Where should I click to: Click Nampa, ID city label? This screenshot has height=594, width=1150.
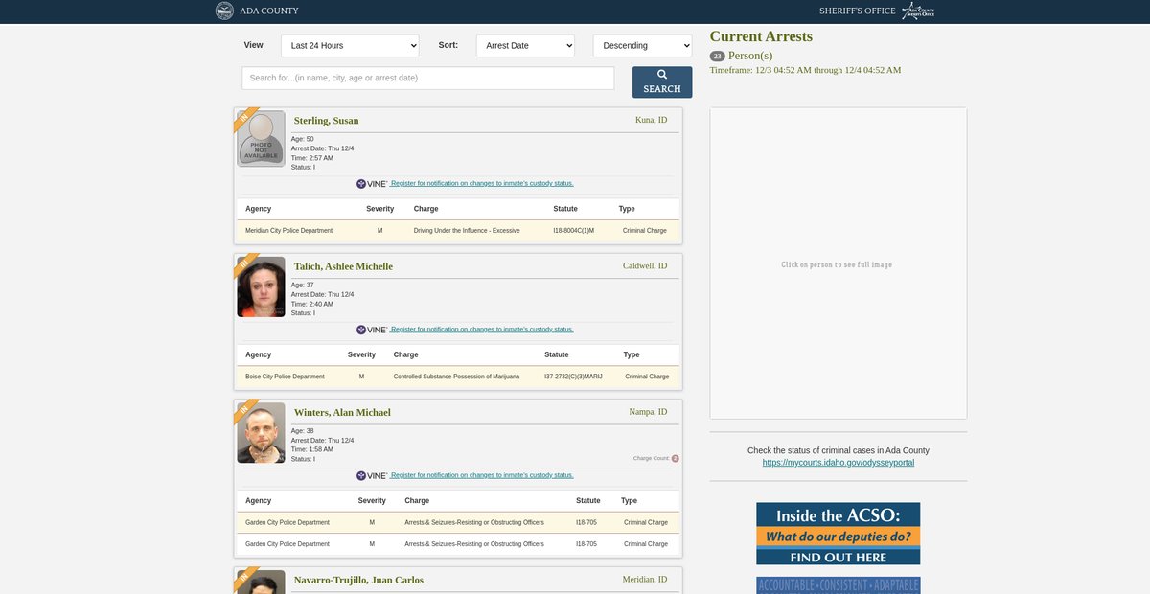click(x=649, y=412)
